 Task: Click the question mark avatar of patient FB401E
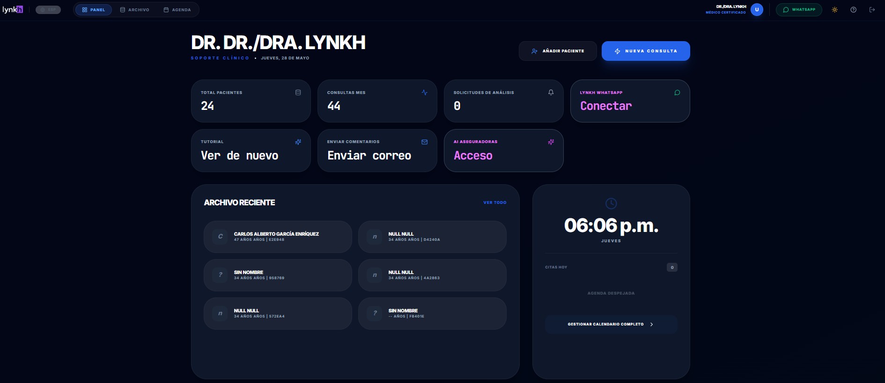click(375, 313)
